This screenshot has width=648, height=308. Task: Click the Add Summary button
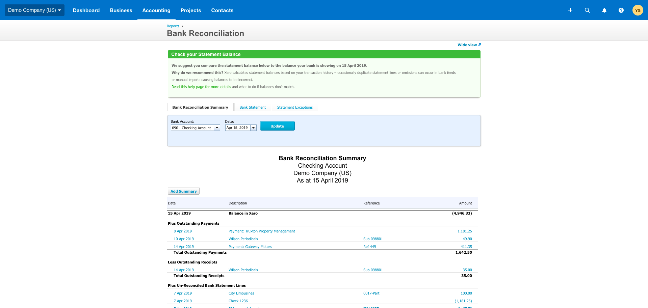click(183, 191)
